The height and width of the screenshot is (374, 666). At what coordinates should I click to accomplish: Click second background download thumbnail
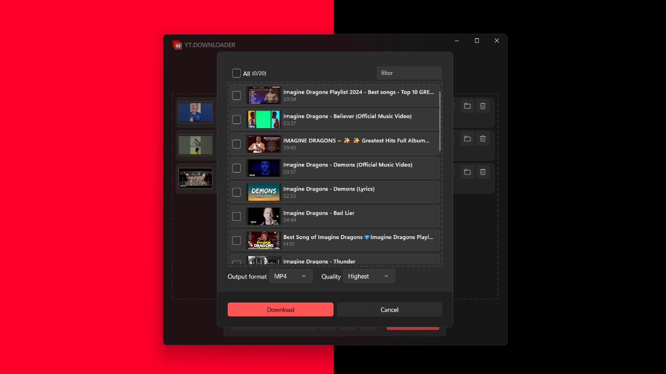pos(195,145)
